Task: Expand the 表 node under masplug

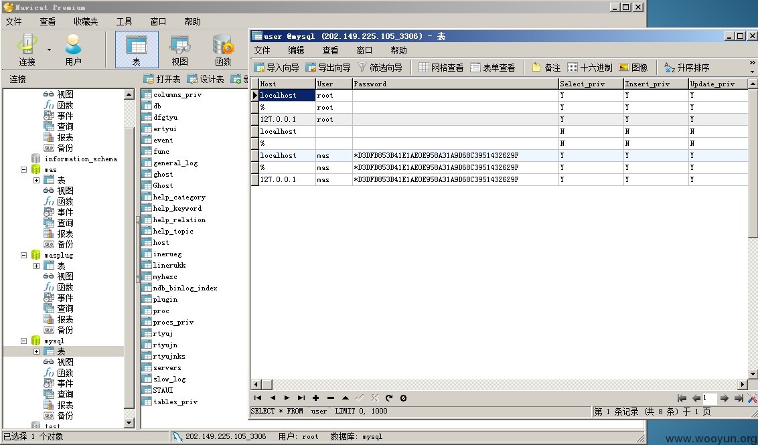Action: (36, 266)
